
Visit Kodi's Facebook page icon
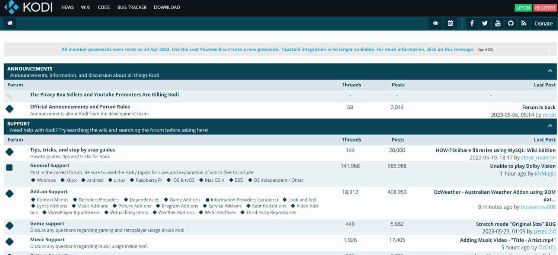[x=472, y=23]
